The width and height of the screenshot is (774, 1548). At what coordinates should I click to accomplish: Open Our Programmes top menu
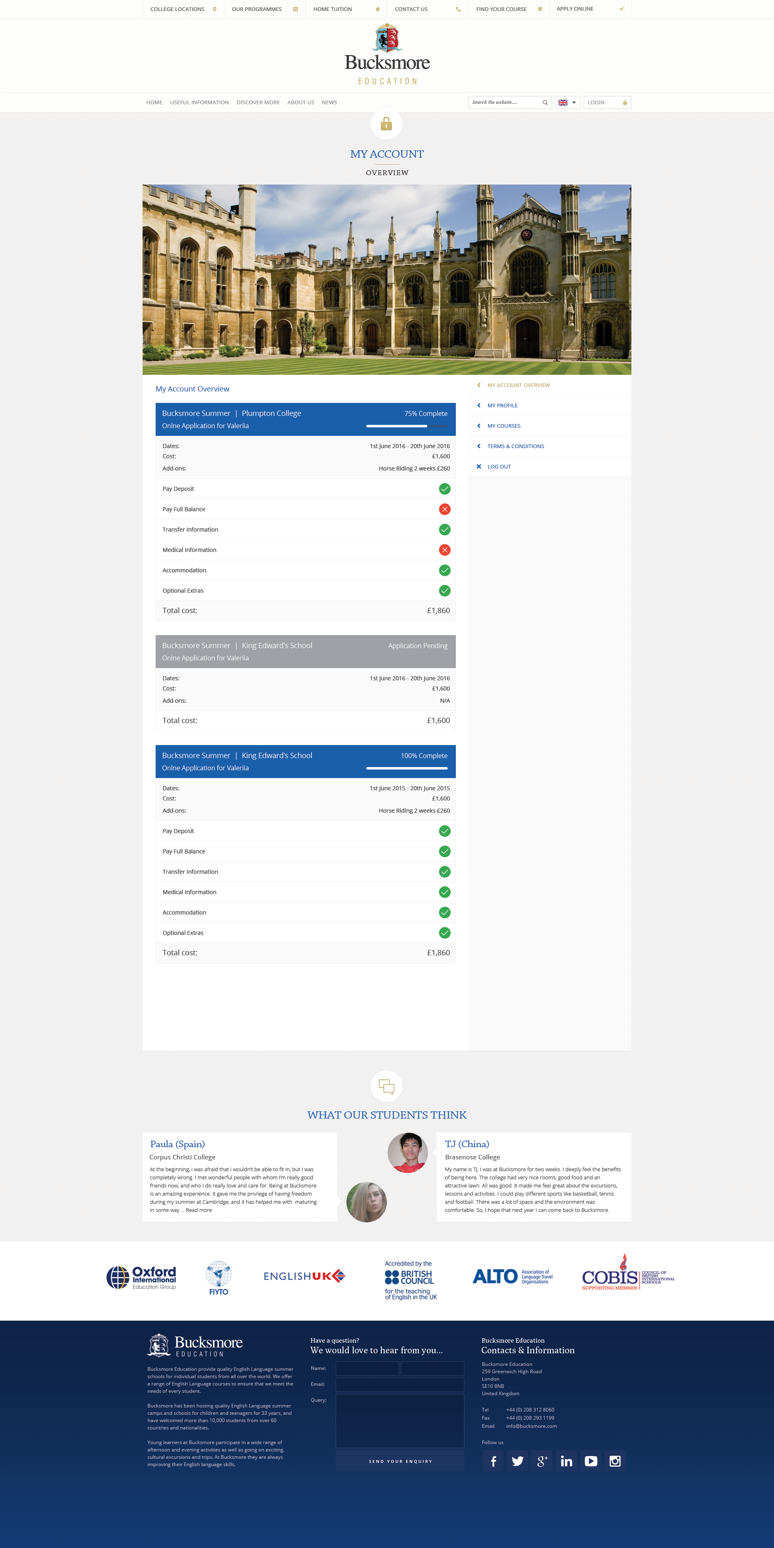[264, 9]
